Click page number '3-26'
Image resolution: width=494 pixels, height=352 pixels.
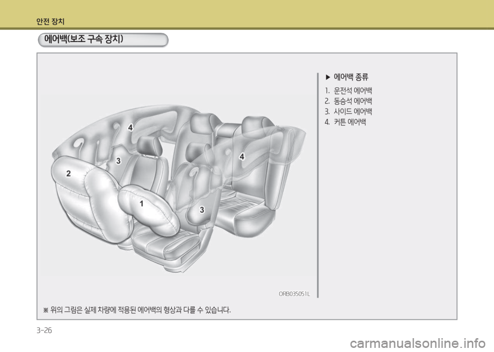pyautogui.click(x=44, y=330)
